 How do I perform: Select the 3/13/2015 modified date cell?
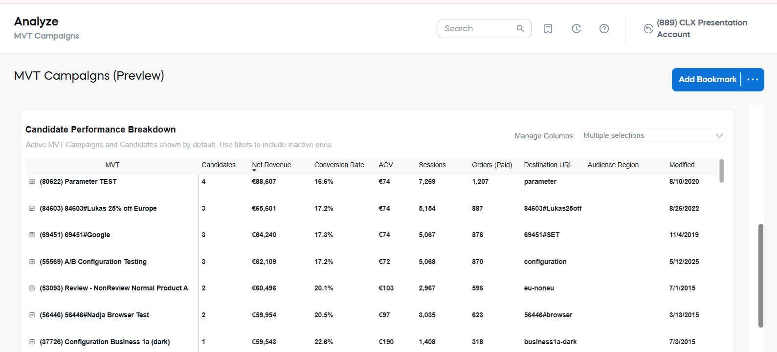pos(684,315)
